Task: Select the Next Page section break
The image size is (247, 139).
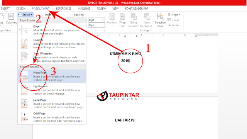Action: (x=52, y=76)
